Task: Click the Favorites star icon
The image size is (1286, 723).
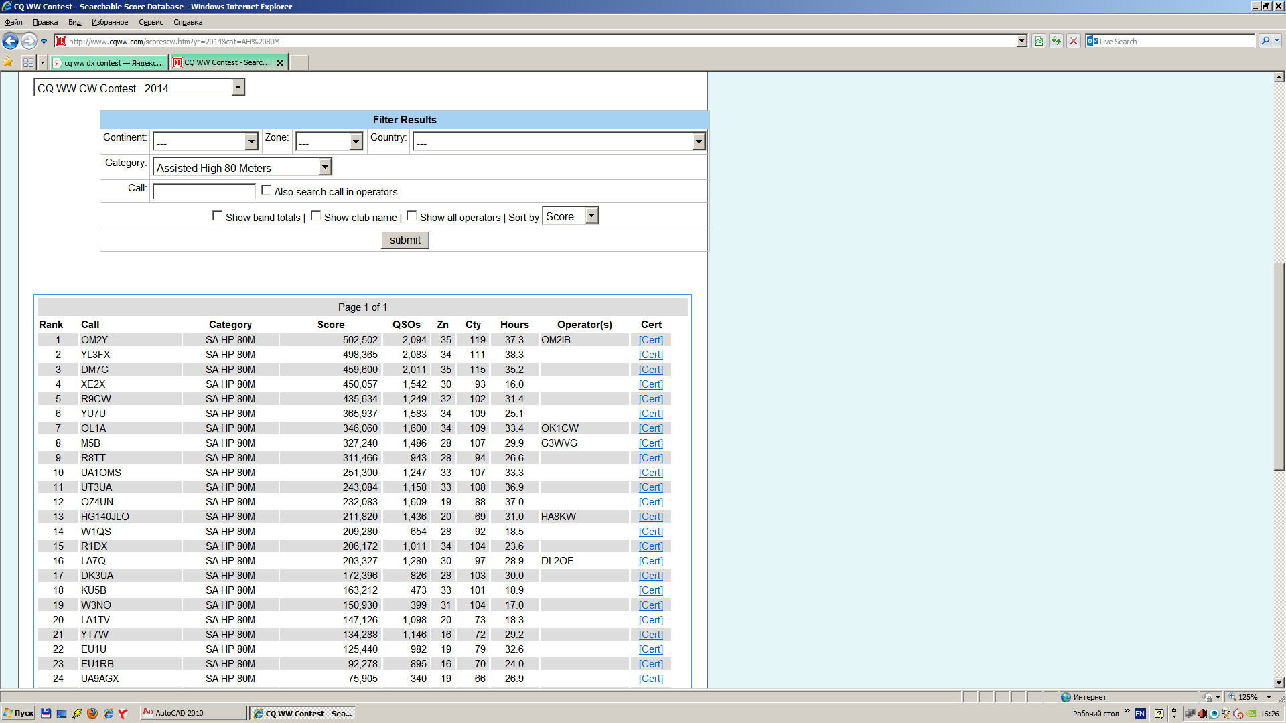Action: (8, 62)
